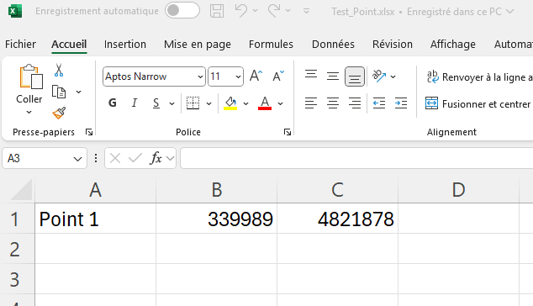Click the fx insert function icon
533x306 pixels.
[156, 158]
